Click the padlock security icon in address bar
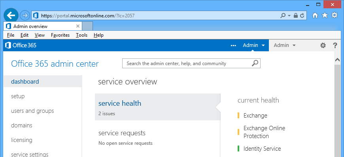 tap(296, 15)
